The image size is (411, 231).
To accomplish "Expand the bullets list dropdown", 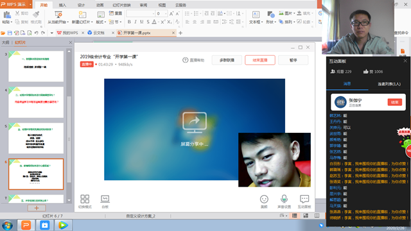I will 191,13.
